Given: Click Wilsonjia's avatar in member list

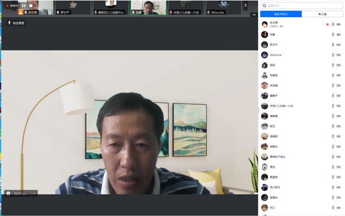Looking at the screenshot, I should (264, 55).
